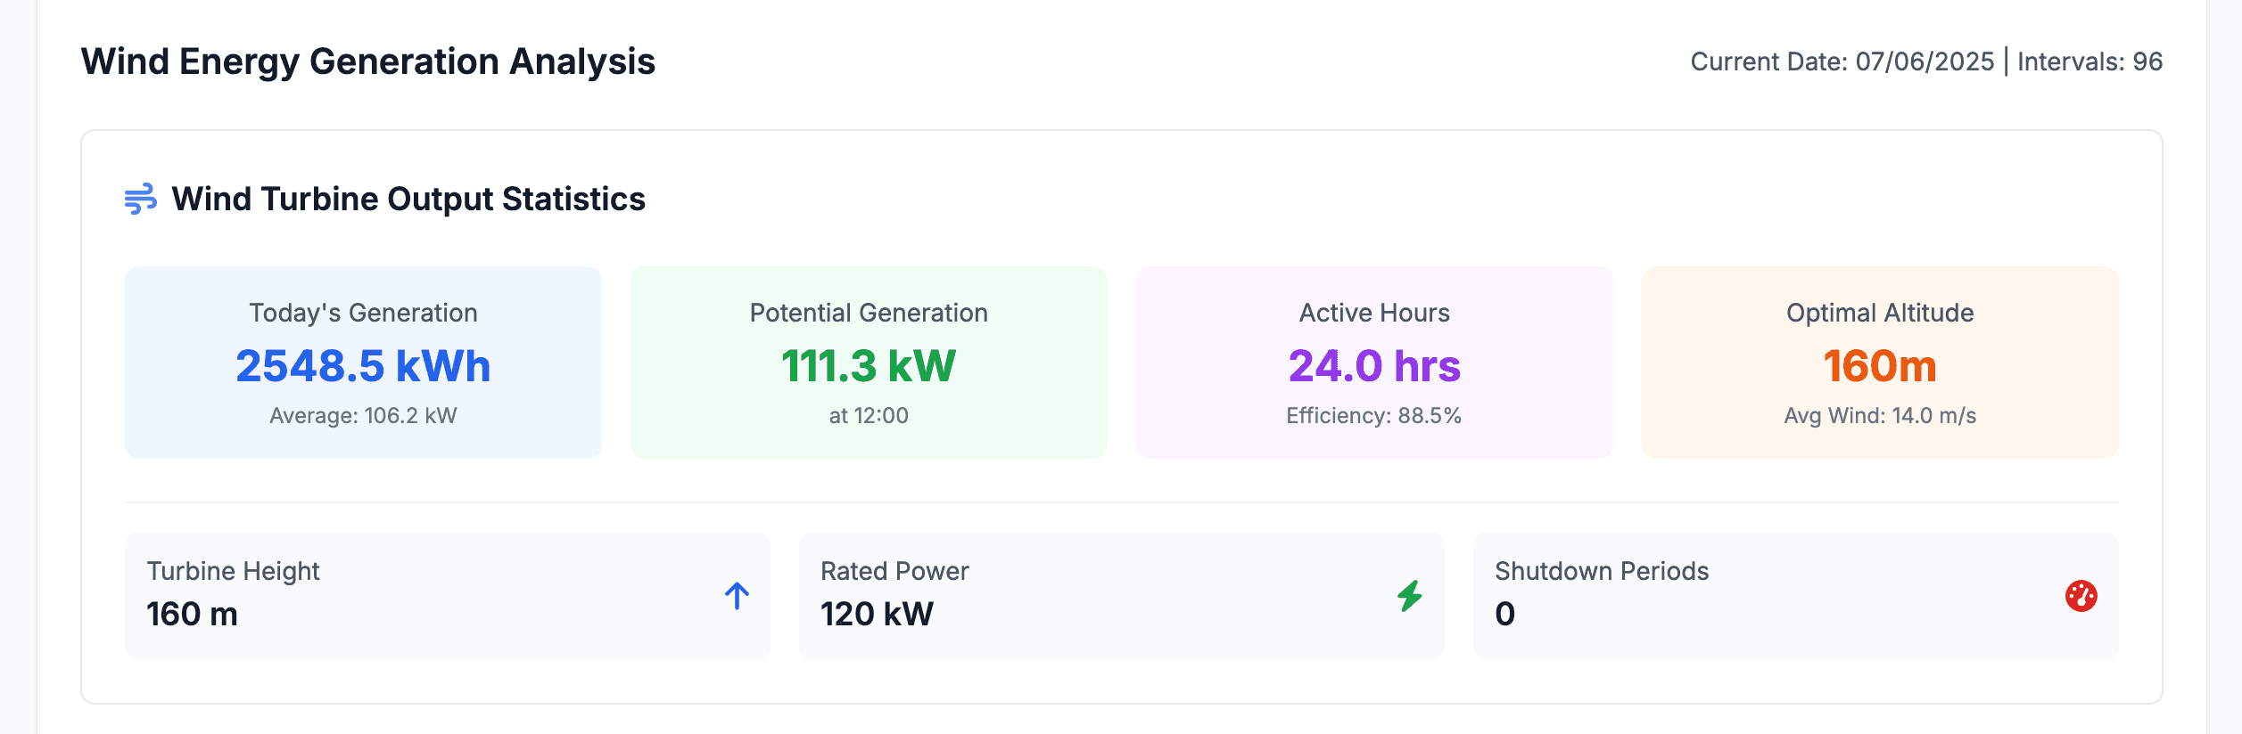Click the orange 160m value
The width and height of the screenshot is (2242, 734).
1880,366
